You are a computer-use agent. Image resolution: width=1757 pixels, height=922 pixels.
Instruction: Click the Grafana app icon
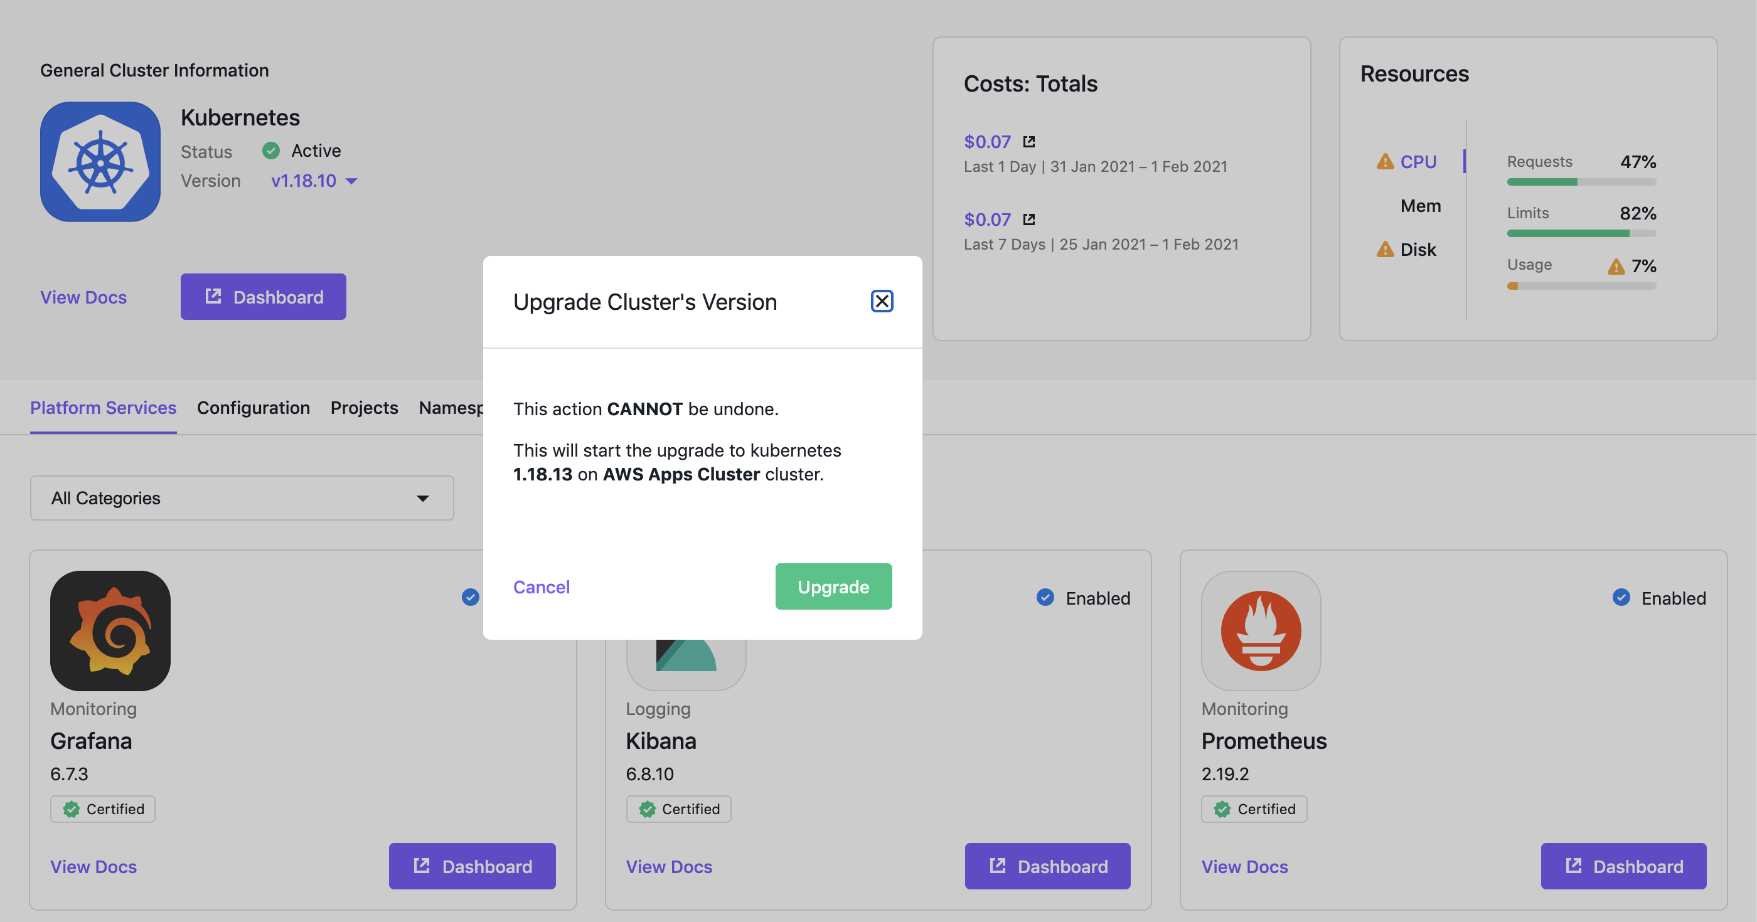[110, 631]
